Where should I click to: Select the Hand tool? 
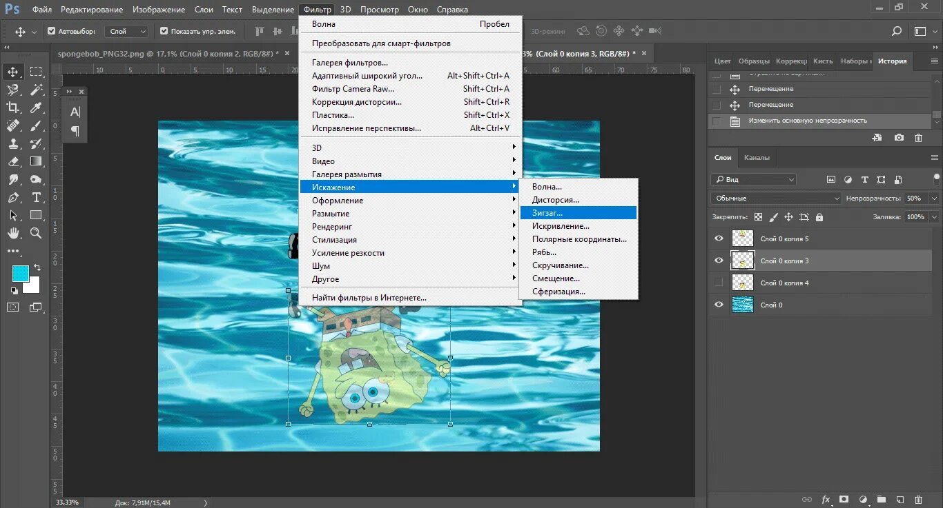pyautogui.click(x=13, y=233)
